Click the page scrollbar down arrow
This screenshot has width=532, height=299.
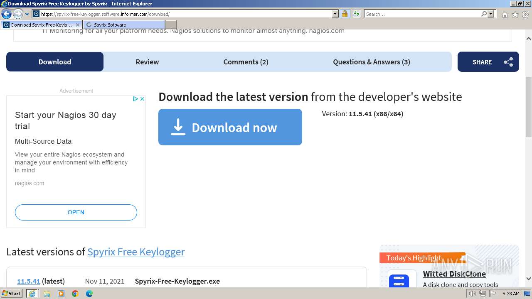529,279
